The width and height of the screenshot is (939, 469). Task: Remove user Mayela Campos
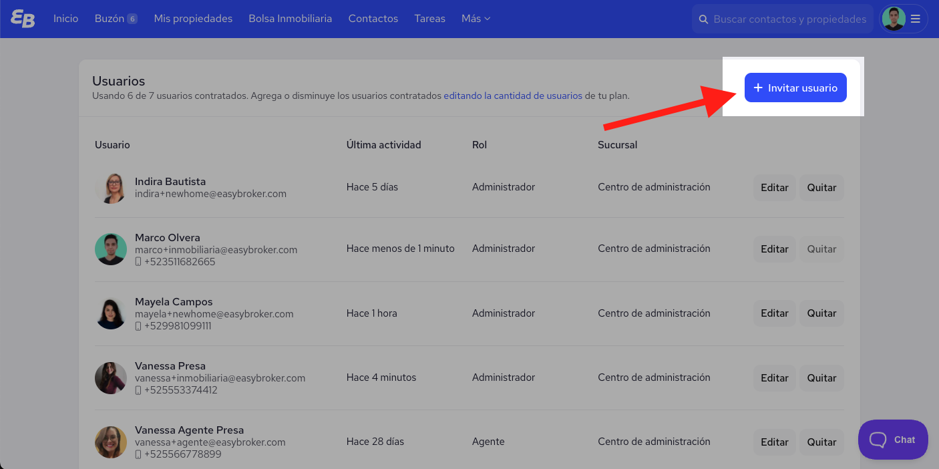tap(821, 313)
